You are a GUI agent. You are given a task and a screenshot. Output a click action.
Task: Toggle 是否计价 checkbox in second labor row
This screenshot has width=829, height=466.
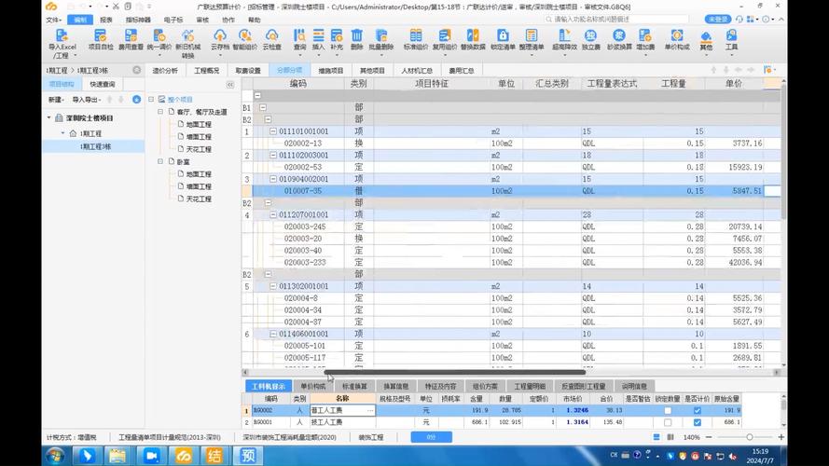click(697, 422)
